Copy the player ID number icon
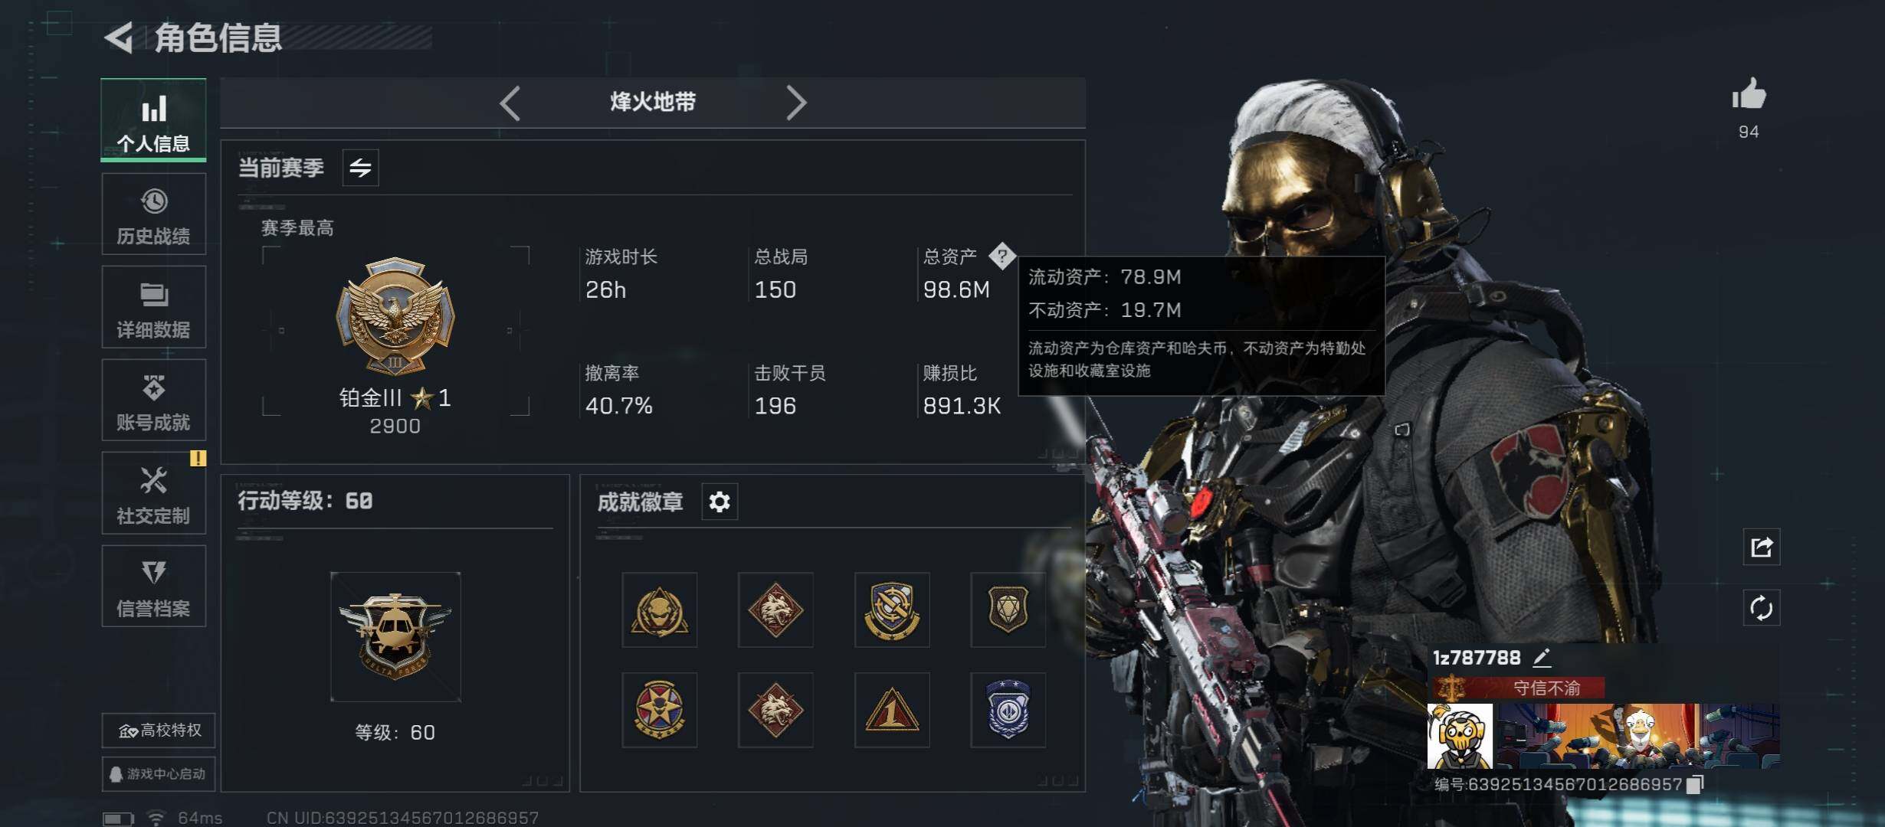The height and width of the screenshot is (827, 1885). pos(1695,784)
